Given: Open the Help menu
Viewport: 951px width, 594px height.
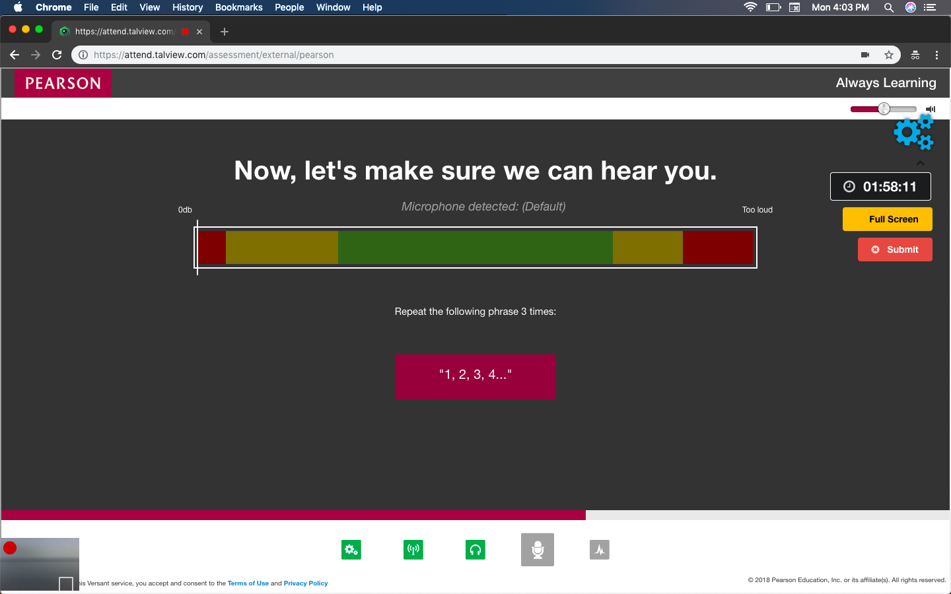Looking at the screenshot, I should (372, 7).
